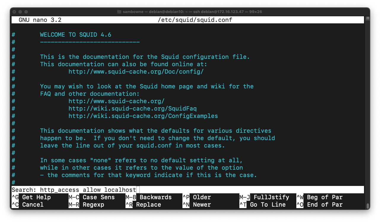Cancel the current search prompt
380x222 pixels.
pyautogui.click(x=33, y=205)
